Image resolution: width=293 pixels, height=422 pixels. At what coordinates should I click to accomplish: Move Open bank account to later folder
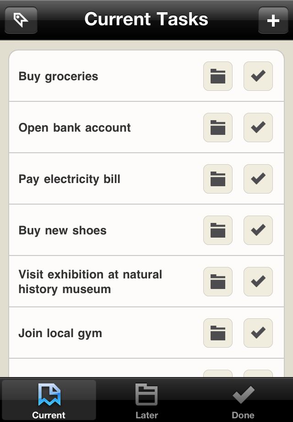218,128
